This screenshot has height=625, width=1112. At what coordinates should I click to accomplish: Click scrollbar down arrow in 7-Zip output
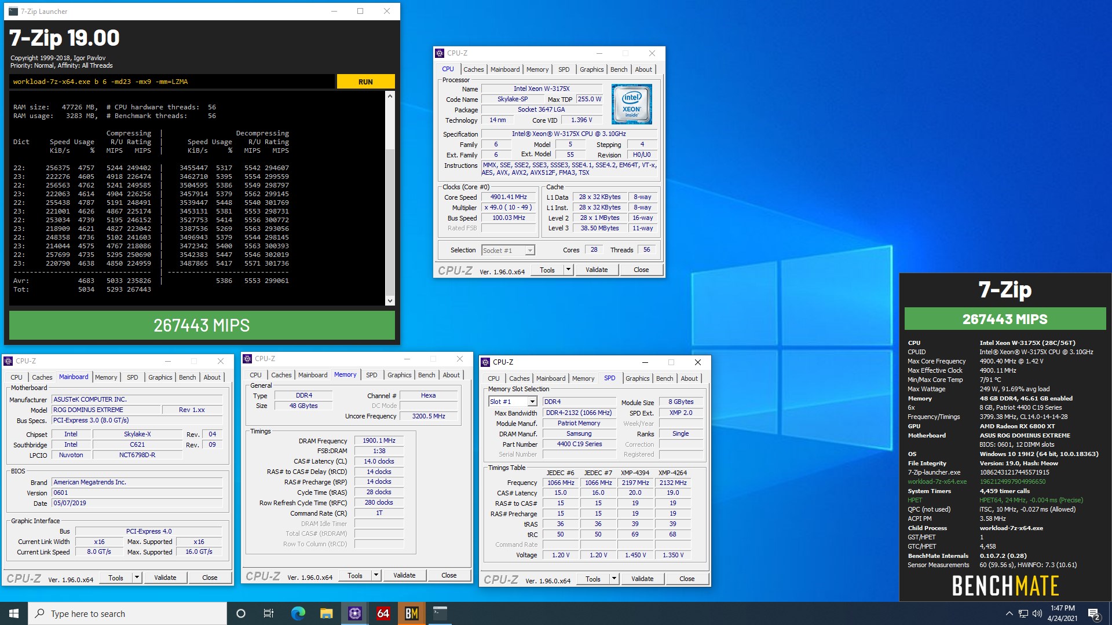tap(390, 300)
